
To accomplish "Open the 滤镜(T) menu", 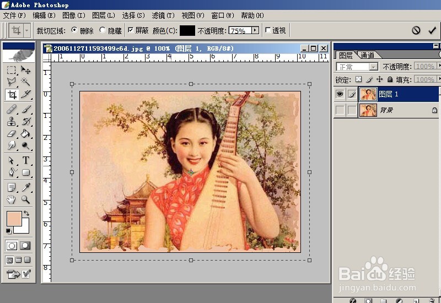I will coord(163,15).
